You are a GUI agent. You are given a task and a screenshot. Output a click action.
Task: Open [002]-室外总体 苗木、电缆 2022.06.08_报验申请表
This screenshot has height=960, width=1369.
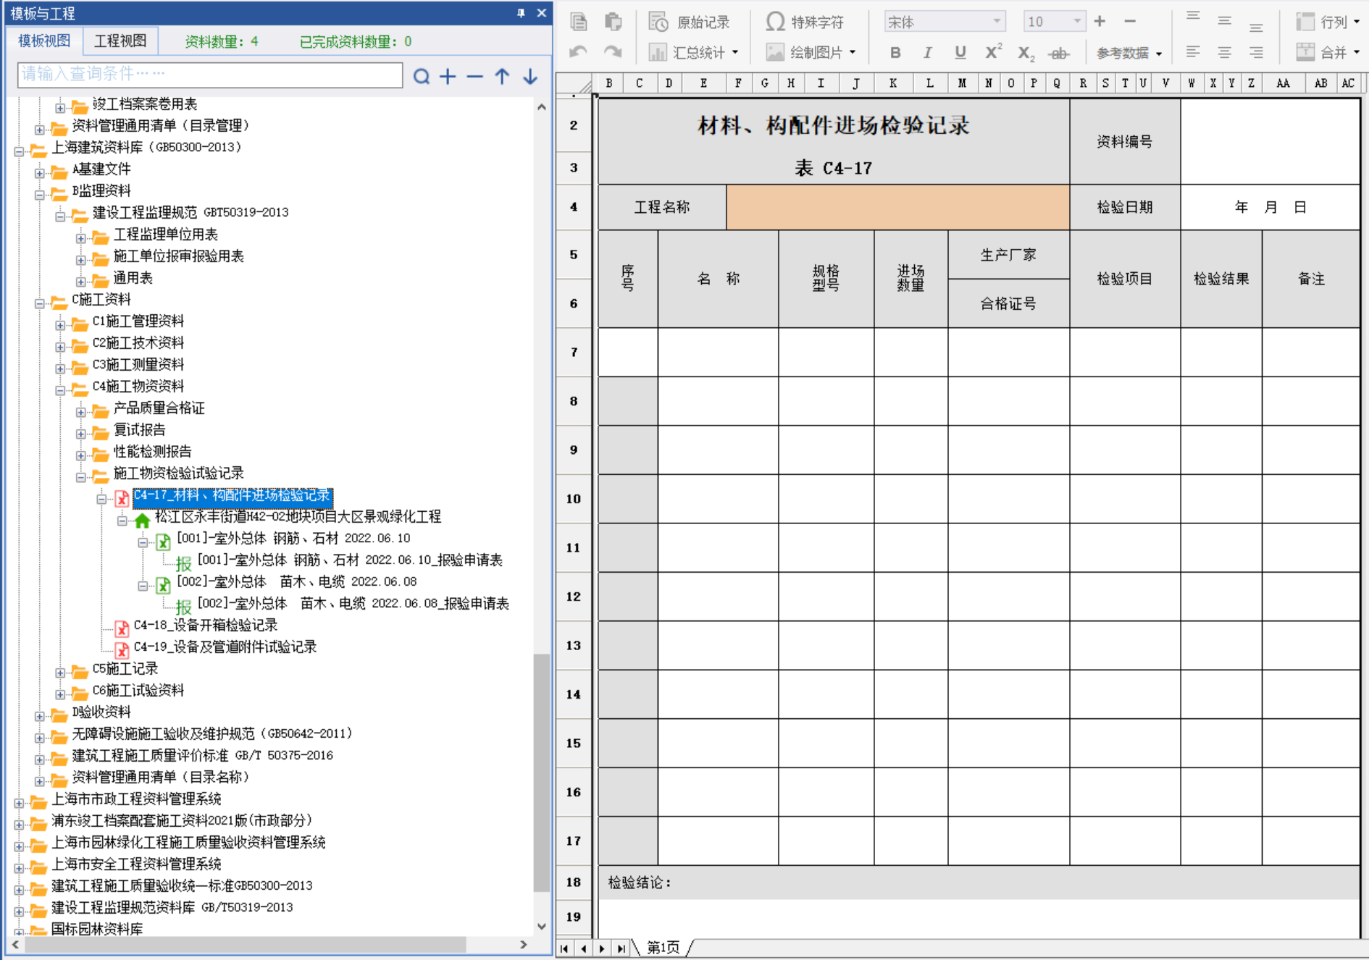pyautogui.click(x=353, y=604)
